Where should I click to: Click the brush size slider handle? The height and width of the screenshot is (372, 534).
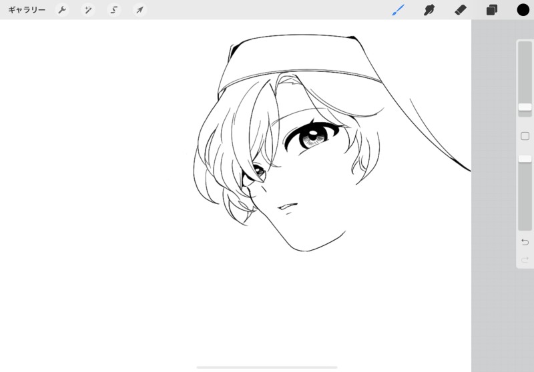[525, 107]
